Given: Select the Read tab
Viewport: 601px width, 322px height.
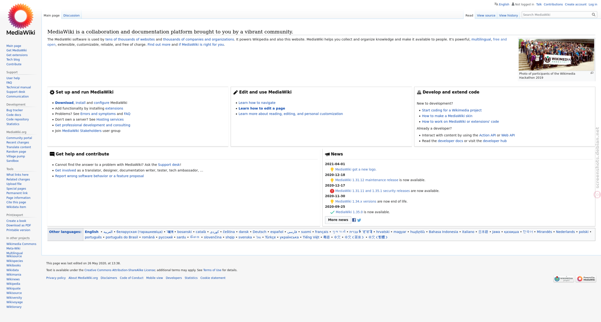Looking at the screenshot, I should 469,15.
